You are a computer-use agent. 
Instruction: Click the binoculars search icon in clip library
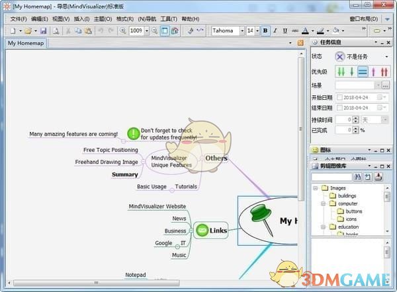(358, 176)
